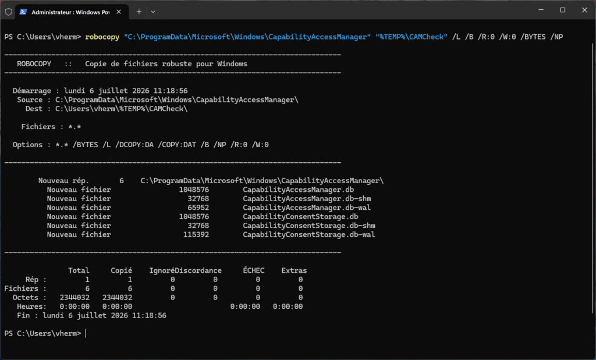Click the "%TEMP%\CAMCheck" argument
The width and height of the screenshot is (596, 360).
pyautogui.click(x=411, y=37)
